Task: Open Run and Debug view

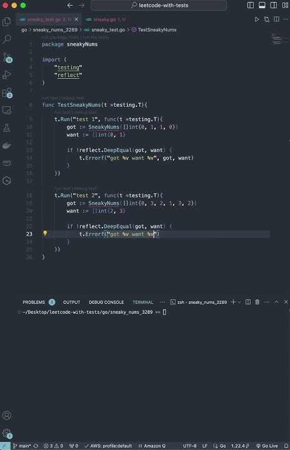Action: (7, 74)
